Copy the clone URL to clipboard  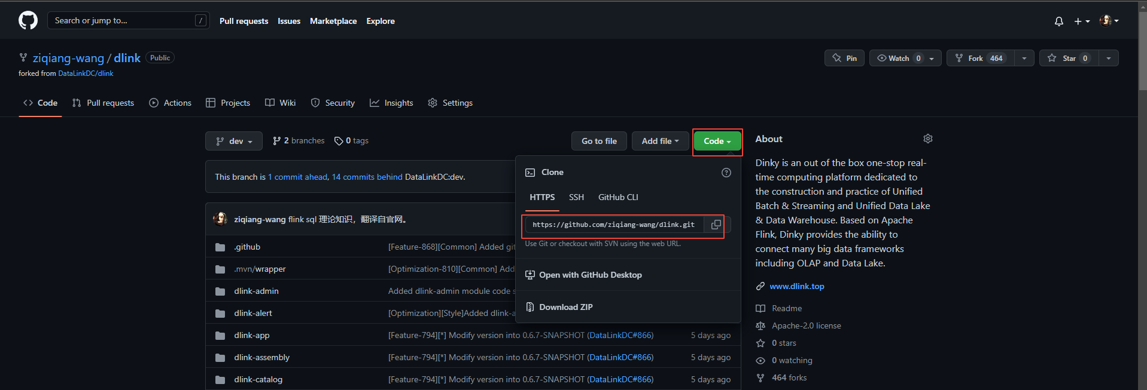(716, 225)
